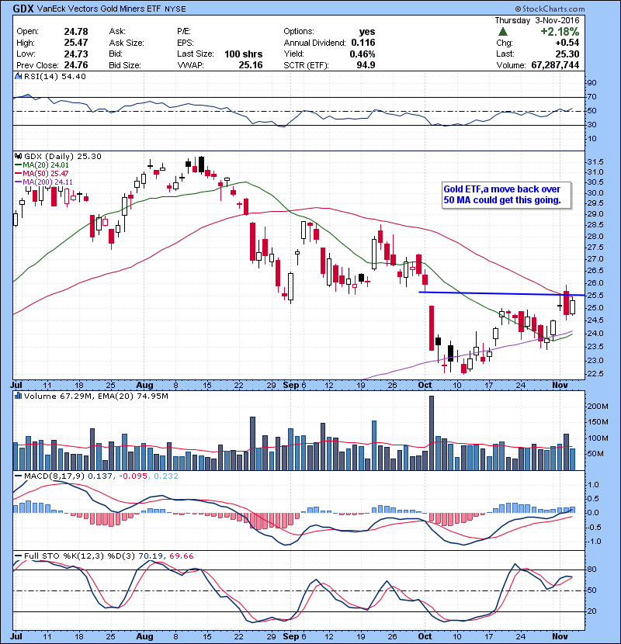
Task: Click the NYSE exchange label
Action: [x=175, y=9]
